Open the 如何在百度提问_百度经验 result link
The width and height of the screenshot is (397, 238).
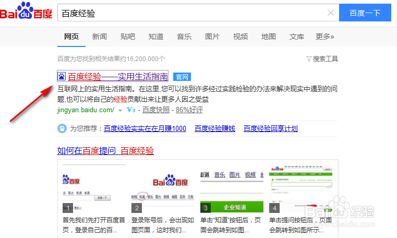point(105,151)
